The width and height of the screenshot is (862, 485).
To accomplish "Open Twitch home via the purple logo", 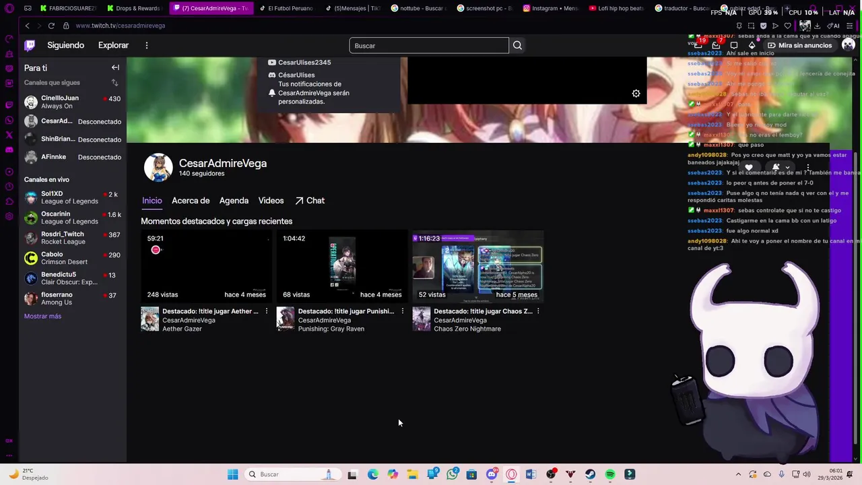I will [30, 45].
